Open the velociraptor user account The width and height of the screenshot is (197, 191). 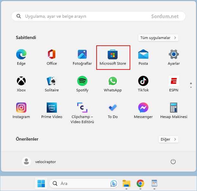[39, 161]
